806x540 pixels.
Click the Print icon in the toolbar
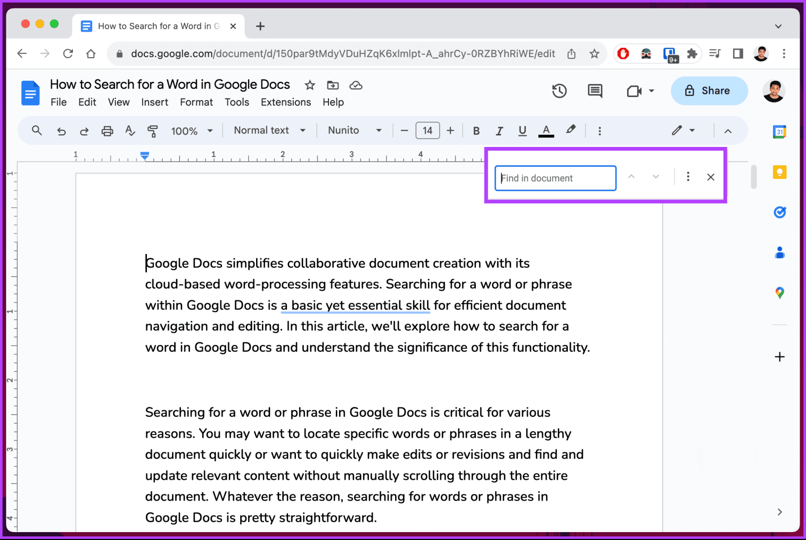(x=107, y=130)
